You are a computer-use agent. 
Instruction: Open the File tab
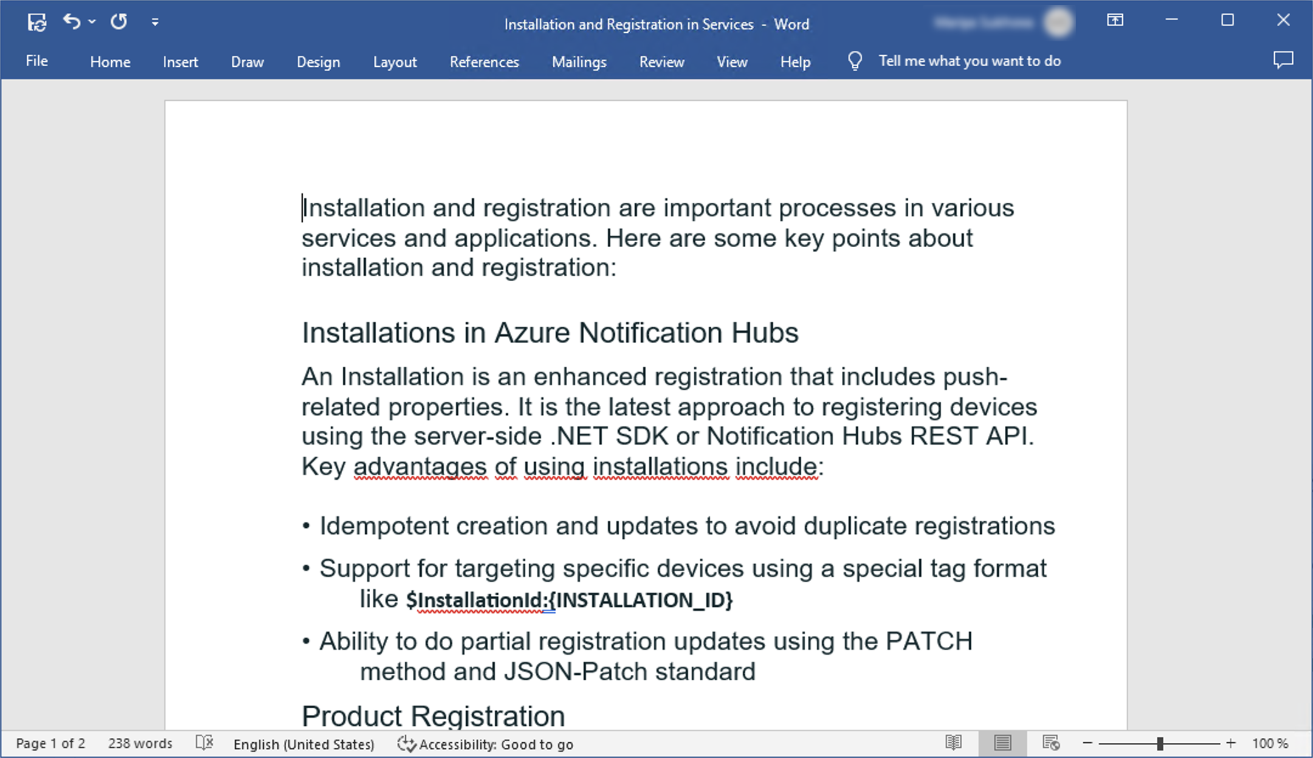[36, 61]
